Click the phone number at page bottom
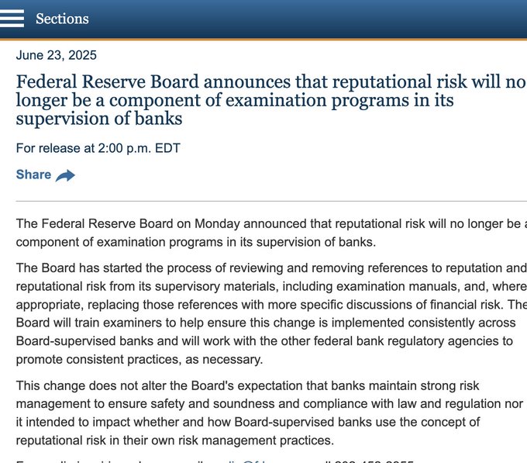 point(374,461)
